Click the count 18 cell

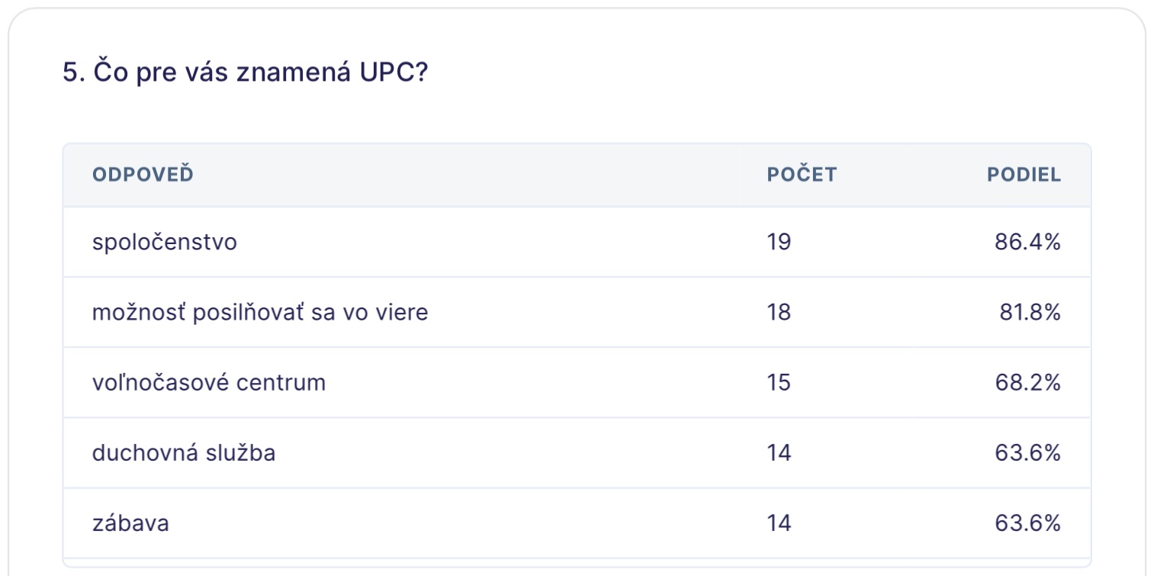pyautogui.click(x=779, y=313)
